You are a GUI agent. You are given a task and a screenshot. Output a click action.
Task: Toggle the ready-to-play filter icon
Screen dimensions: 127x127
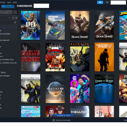[x=16, y=18]
